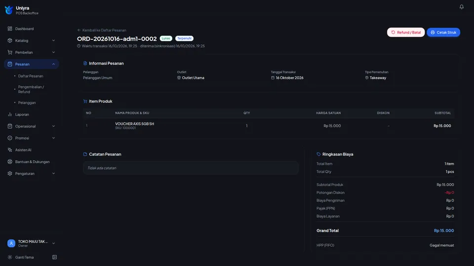This screenshot has height=266, width=474.
Task: Click the Pesanan bag icon
Action: pos(10,64)
